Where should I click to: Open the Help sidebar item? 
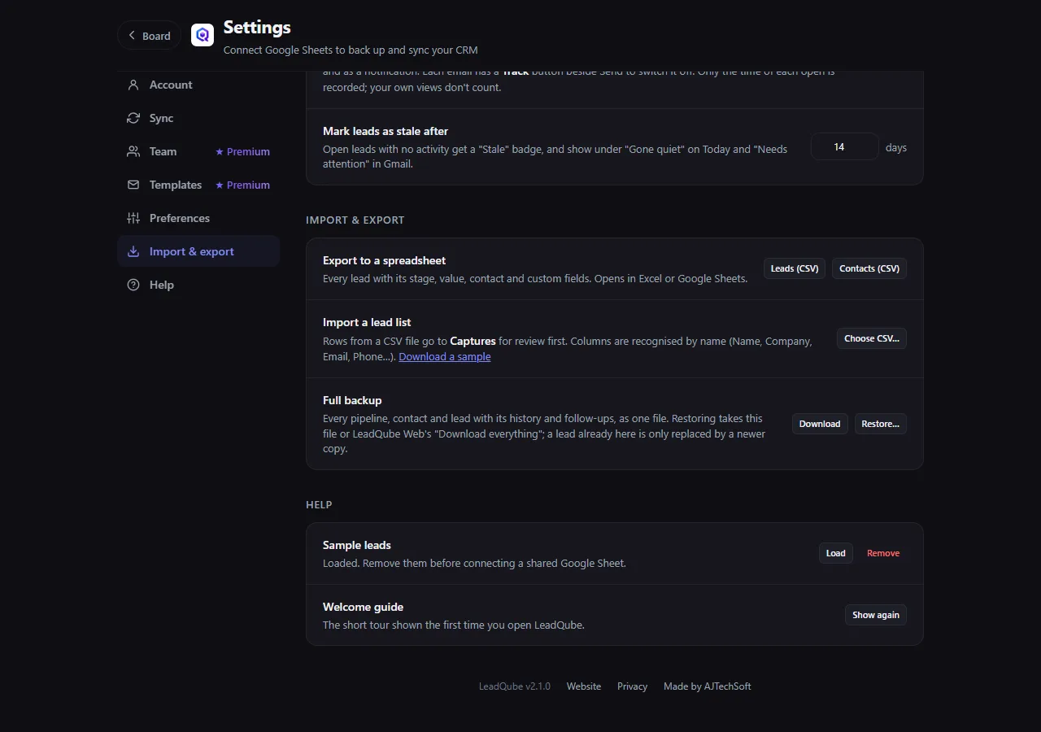(198, 285)
